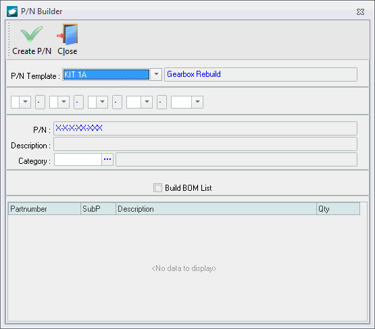Enable the Build BOM List checkbox
Viewport: 375px width, 329px height.
(x=157, y=188)
